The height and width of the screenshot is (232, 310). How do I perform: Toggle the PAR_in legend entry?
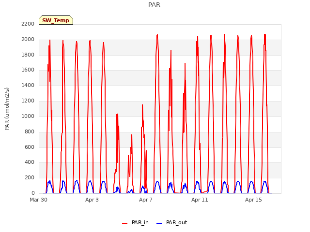tap(135, 222)
